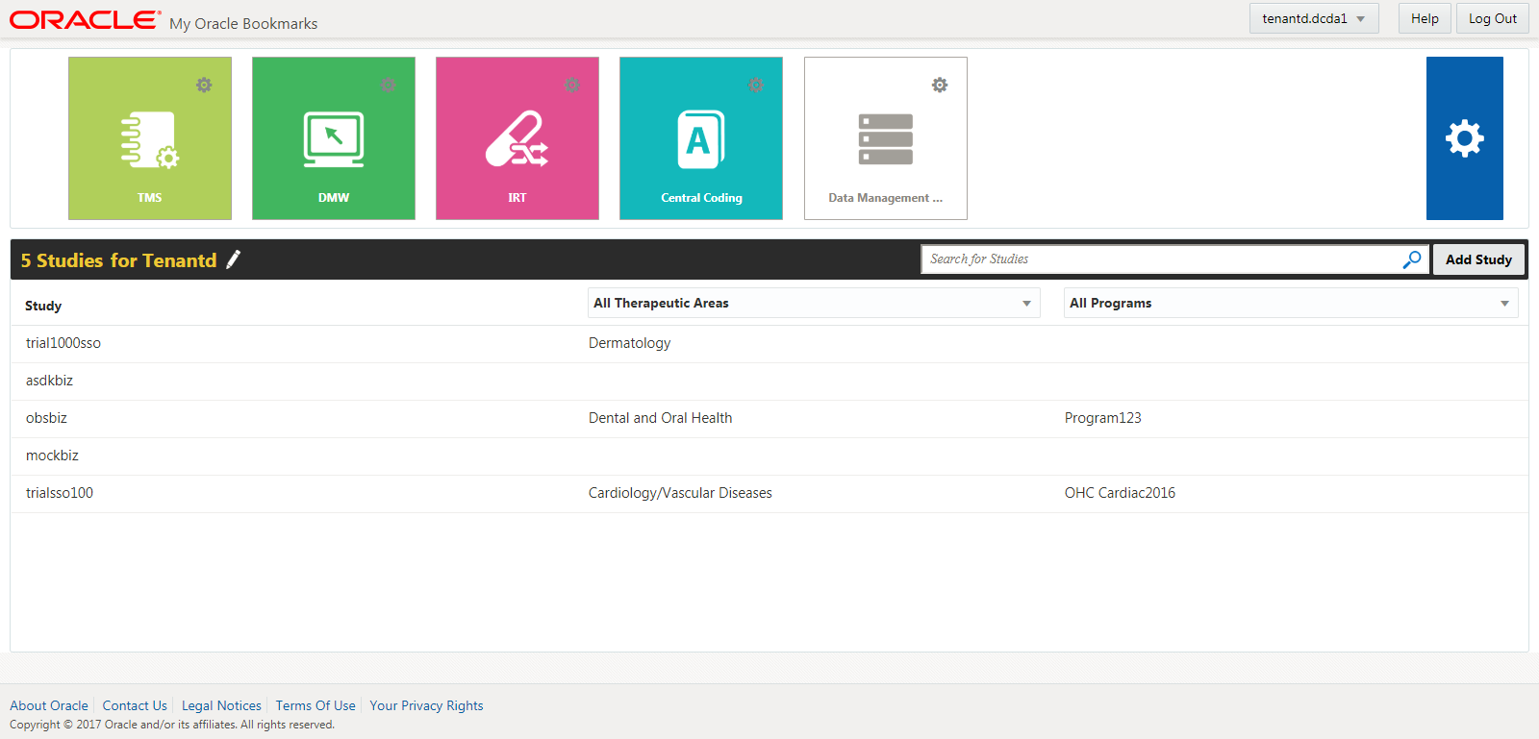This screenshot has height=739, width=1539.
Task: Click the magnifier search icon
Action: click(x=1412, y=259)
